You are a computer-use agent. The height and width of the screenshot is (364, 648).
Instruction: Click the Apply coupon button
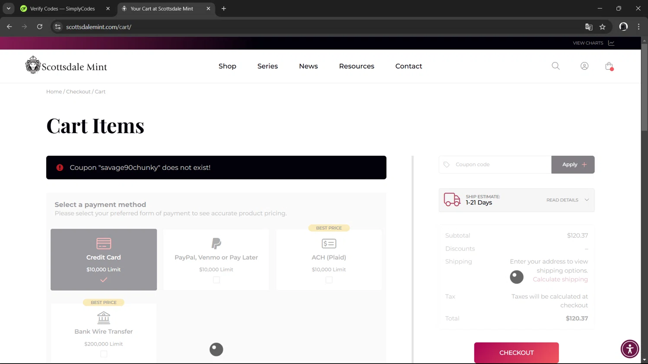(x=573, y=164)
